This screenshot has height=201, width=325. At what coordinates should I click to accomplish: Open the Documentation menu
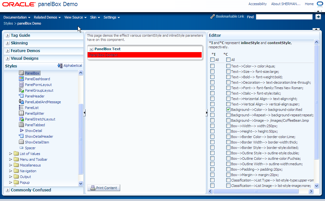pos(17,17)
